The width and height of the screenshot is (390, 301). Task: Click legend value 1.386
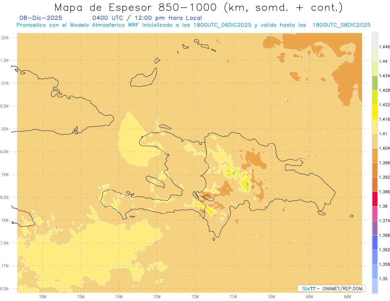[x=384, y=192]
